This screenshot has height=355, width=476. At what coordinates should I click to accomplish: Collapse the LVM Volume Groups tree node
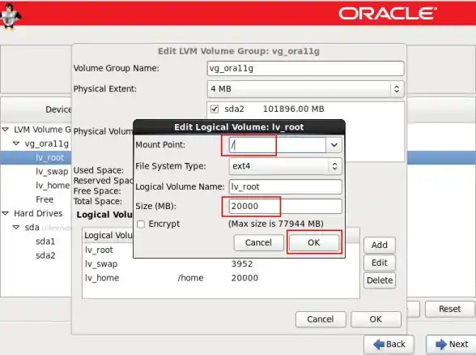coord(5,130)
